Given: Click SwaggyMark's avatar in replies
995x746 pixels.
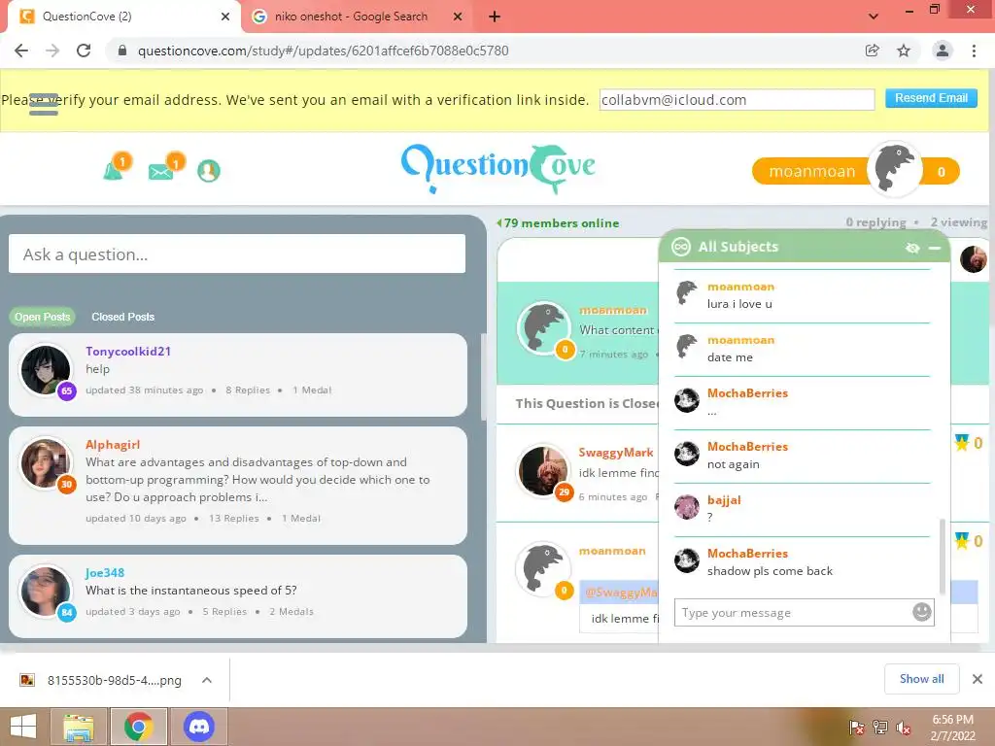Looking at the screenshot, I should (542, 471).
